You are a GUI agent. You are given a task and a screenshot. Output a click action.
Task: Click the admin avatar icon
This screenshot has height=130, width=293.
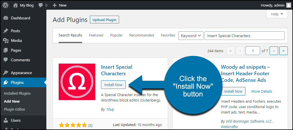[x=288, y=5]
